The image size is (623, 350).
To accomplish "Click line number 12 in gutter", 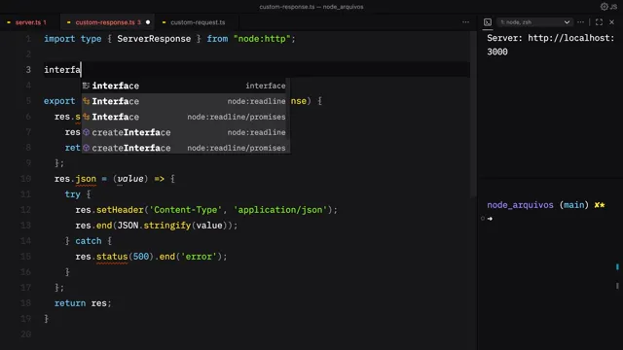I will (x=25, y=210).
